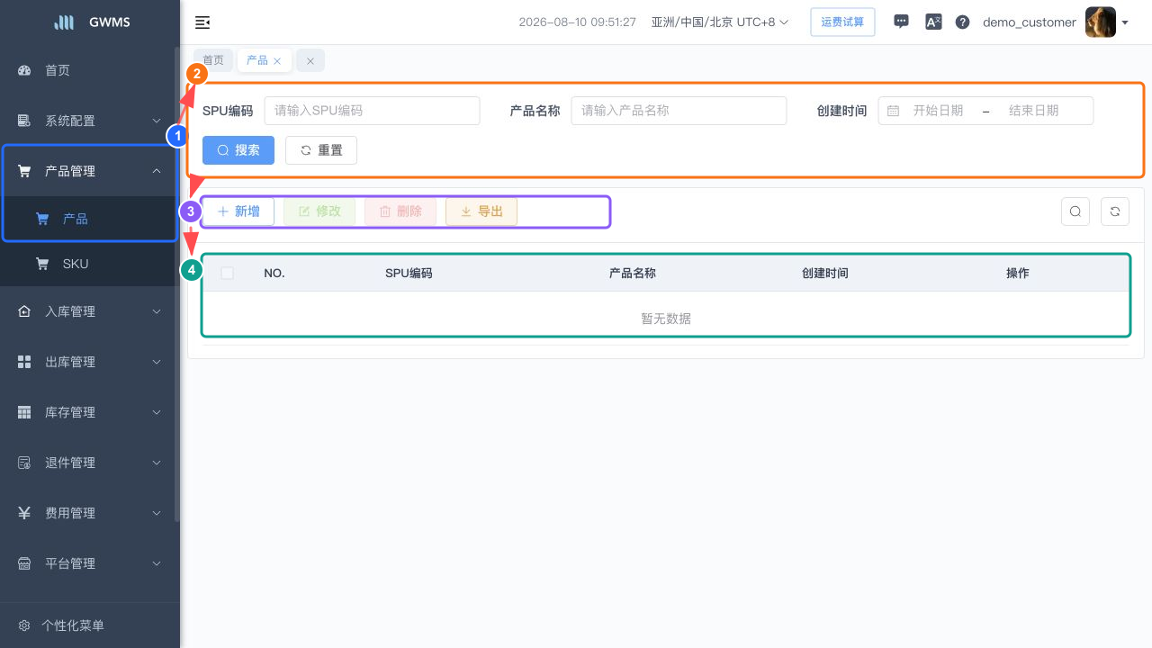This screenshot has width=1152, height=648.
Task: Click the date and time display in header
Action: [x=578, y=22]
